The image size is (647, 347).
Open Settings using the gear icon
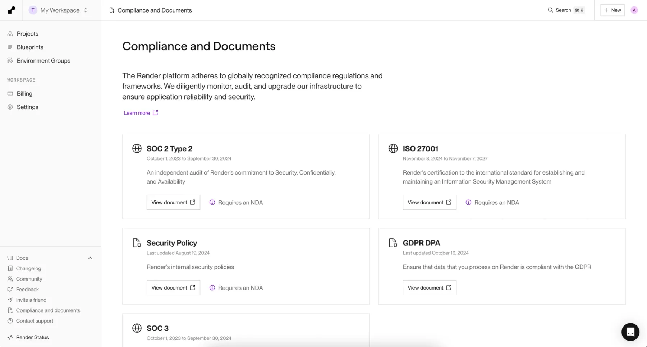10,107
